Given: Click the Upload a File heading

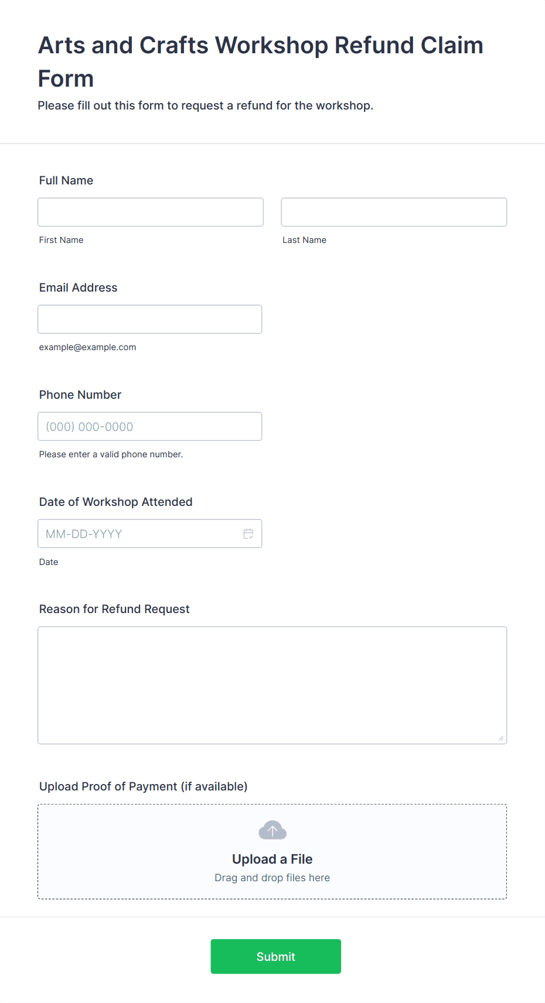Looking at the screenshot, I should [272, 859].
